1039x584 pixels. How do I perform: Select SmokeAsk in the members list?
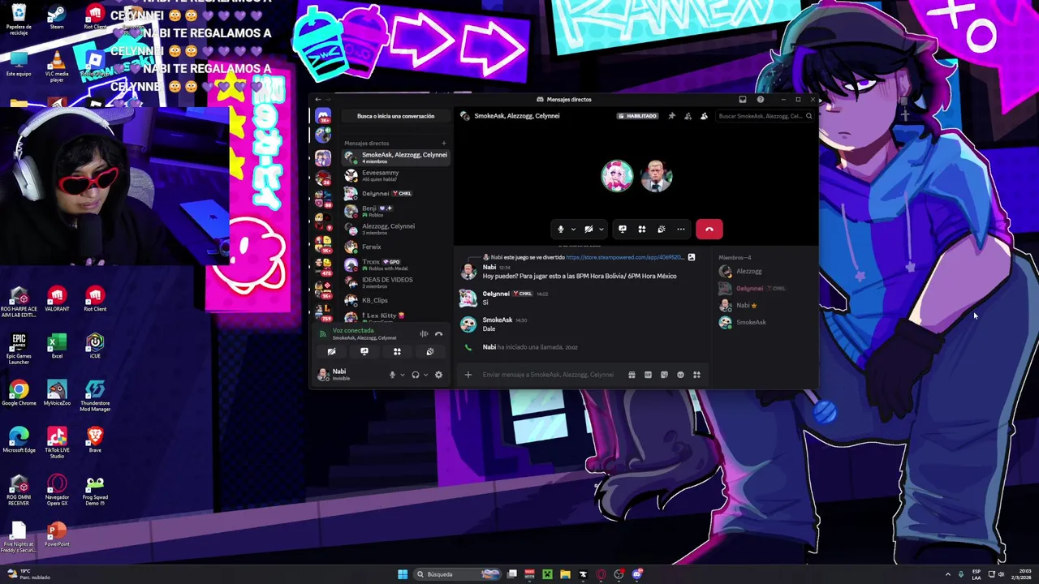coord(765,323)
